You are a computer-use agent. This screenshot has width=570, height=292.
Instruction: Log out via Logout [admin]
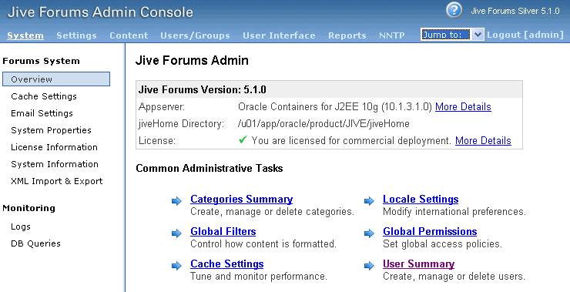point(525,35)
